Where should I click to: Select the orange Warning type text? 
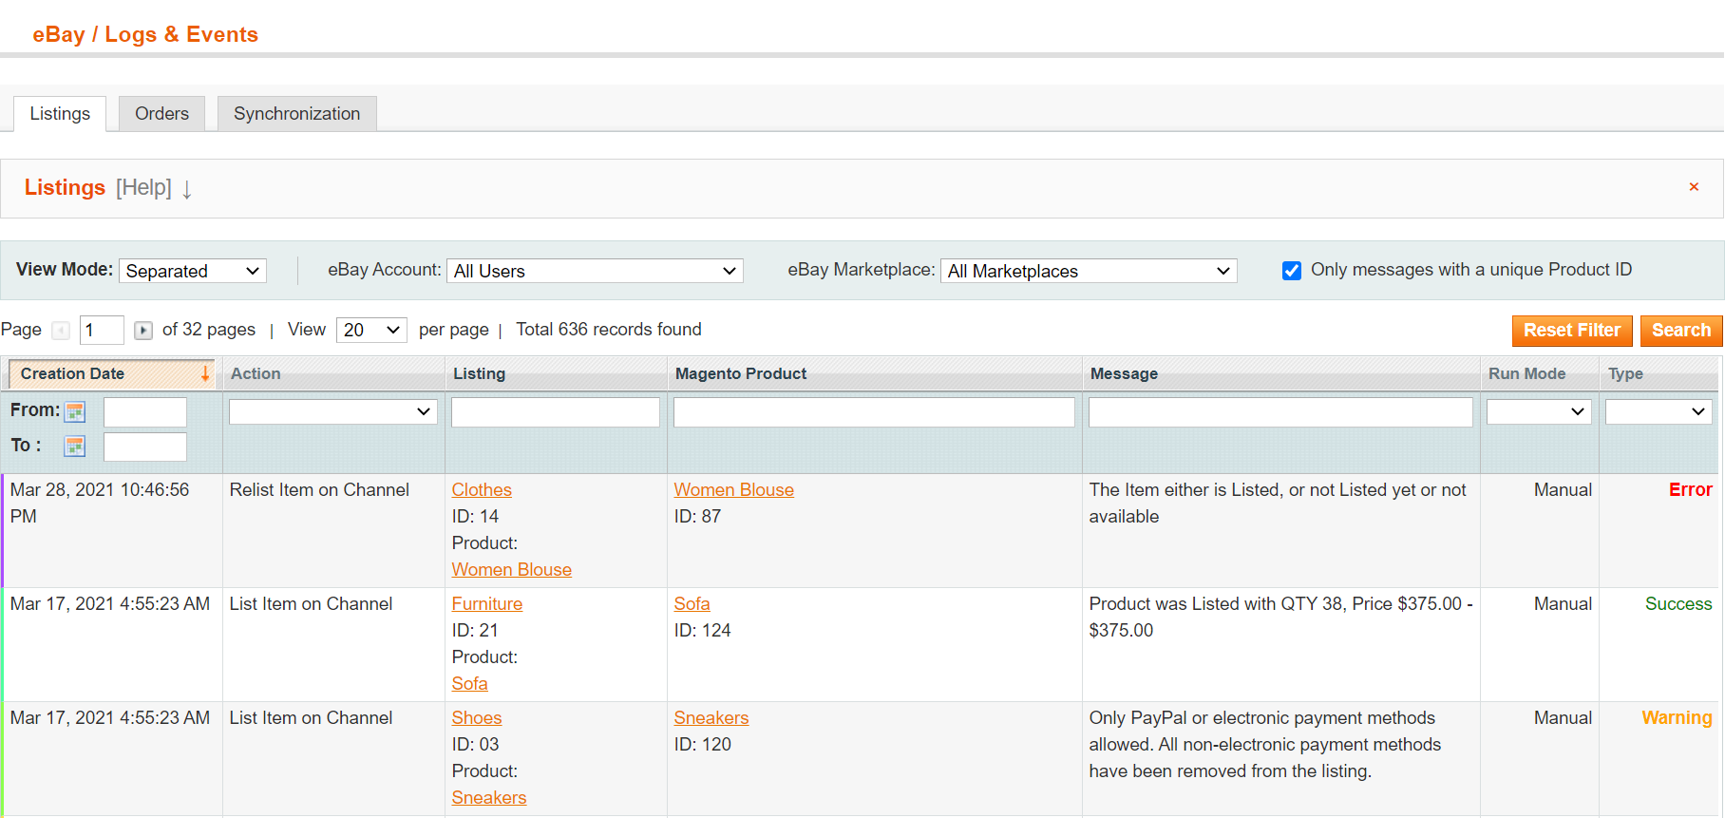[1677, 718]
